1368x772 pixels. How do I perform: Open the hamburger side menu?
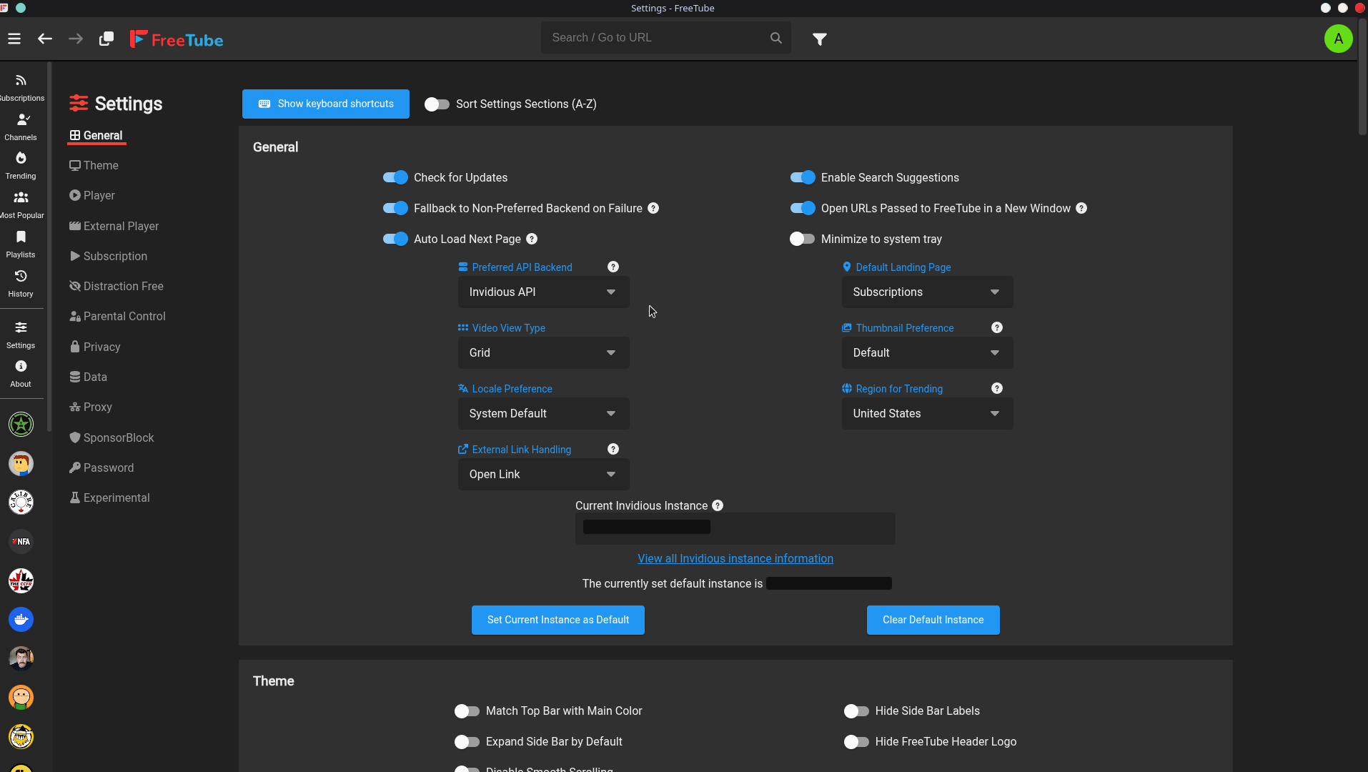[14, 39]
